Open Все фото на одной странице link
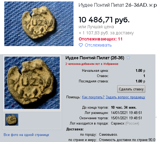 pos(26,135)
